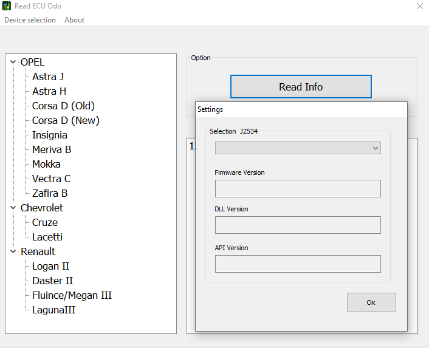This screenshot has width=429, height=348.
Task: Select Vectra C in the tree
Action: (x=52, y=179)
